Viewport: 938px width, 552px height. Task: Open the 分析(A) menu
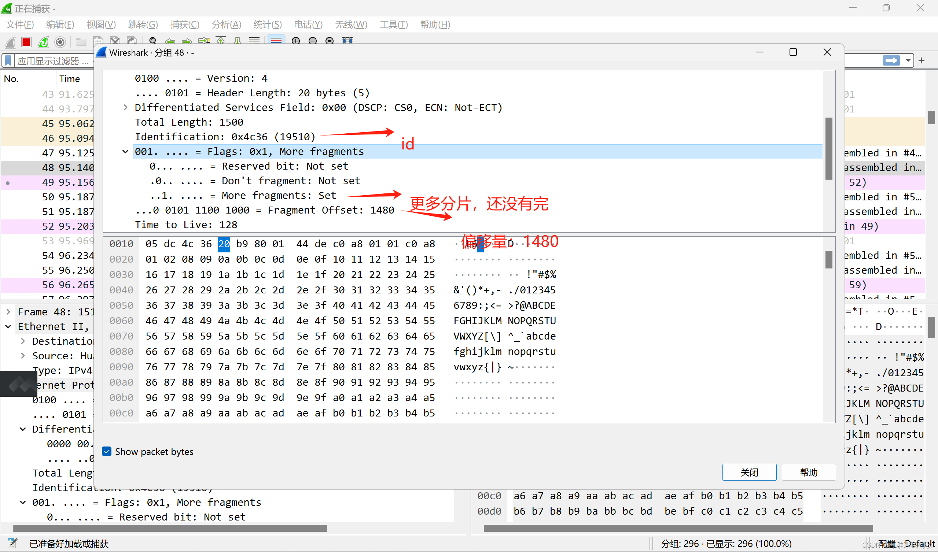226,25
